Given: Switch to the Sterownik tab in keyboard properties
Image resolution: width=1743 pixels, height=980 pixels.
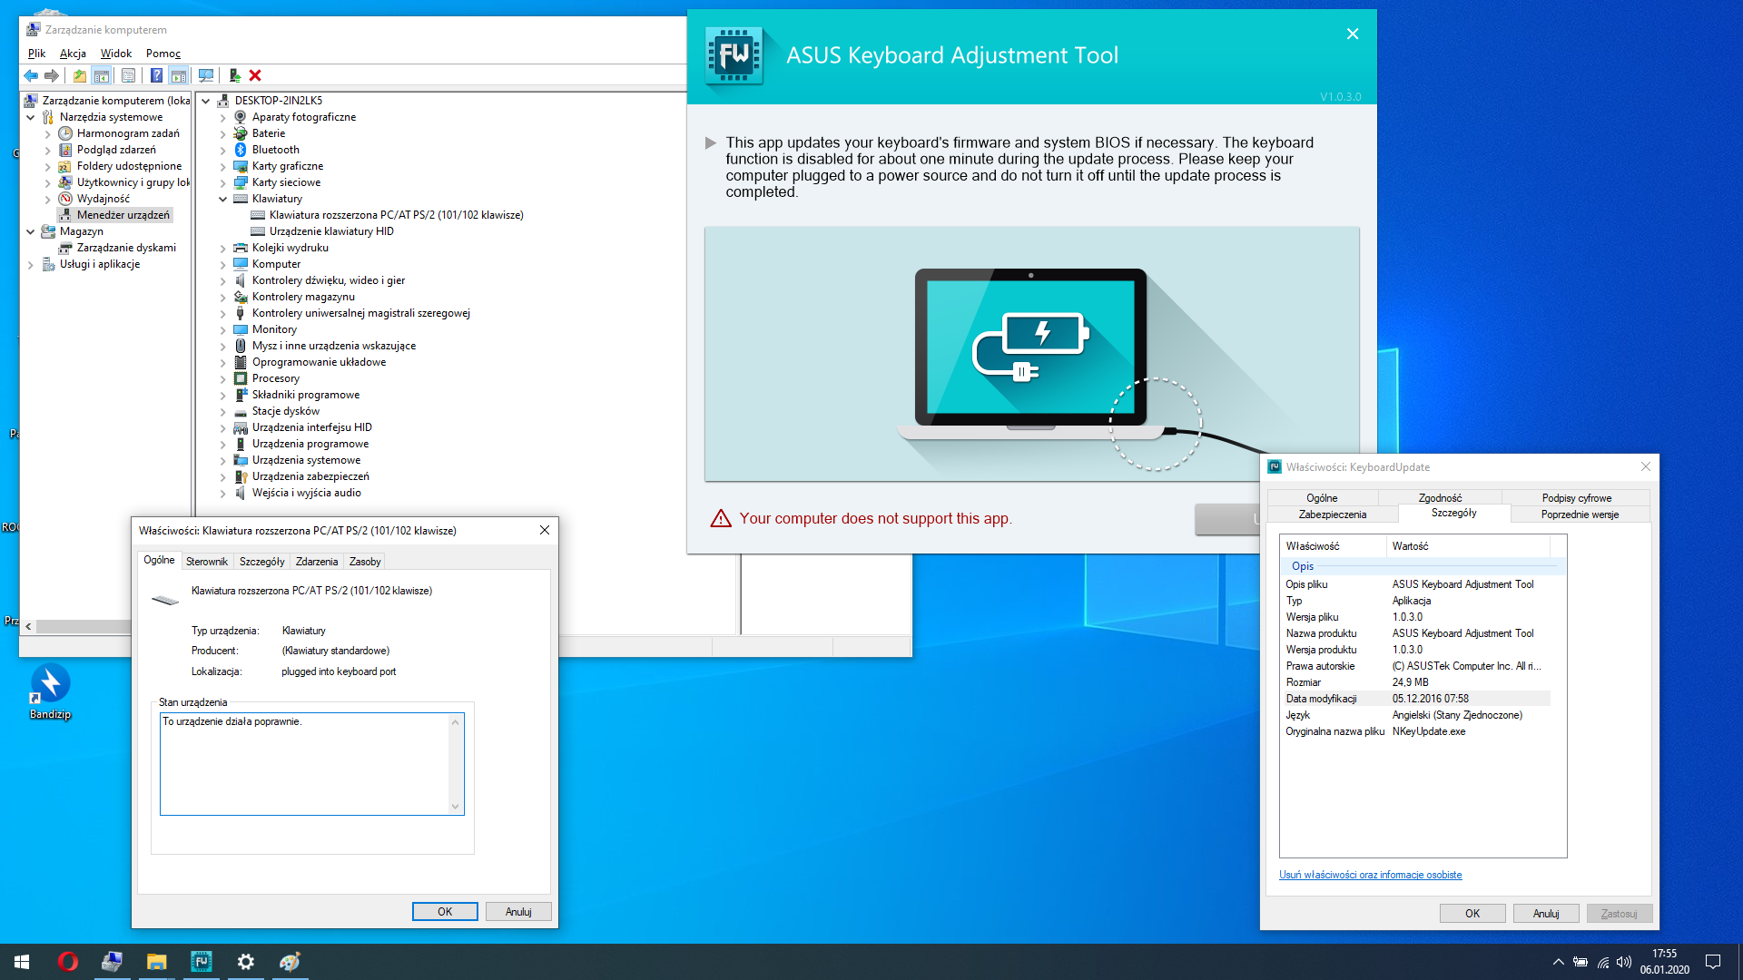Looking at the screenshot, I should click(207, 562).
